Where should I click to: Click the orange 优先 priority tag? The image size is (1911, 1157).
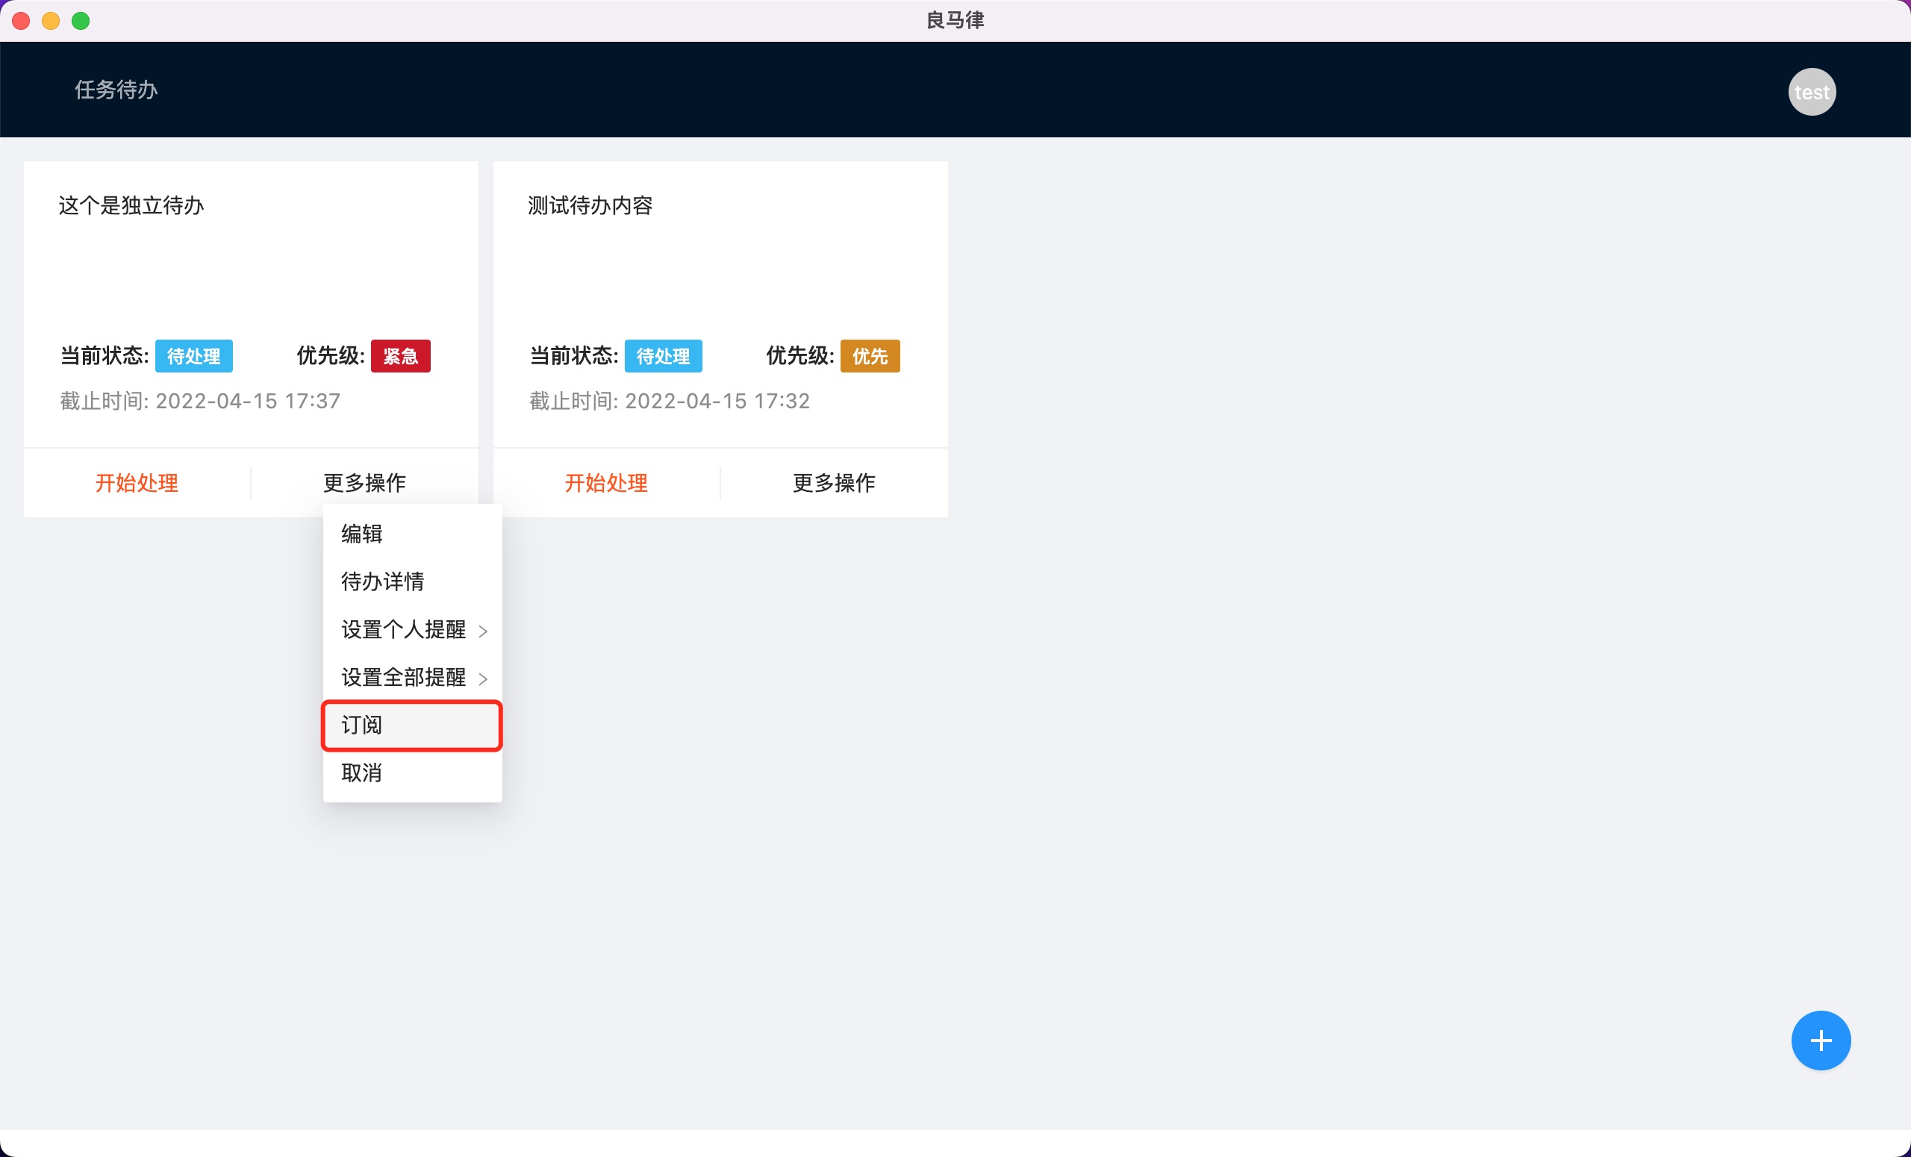point(870,356)
